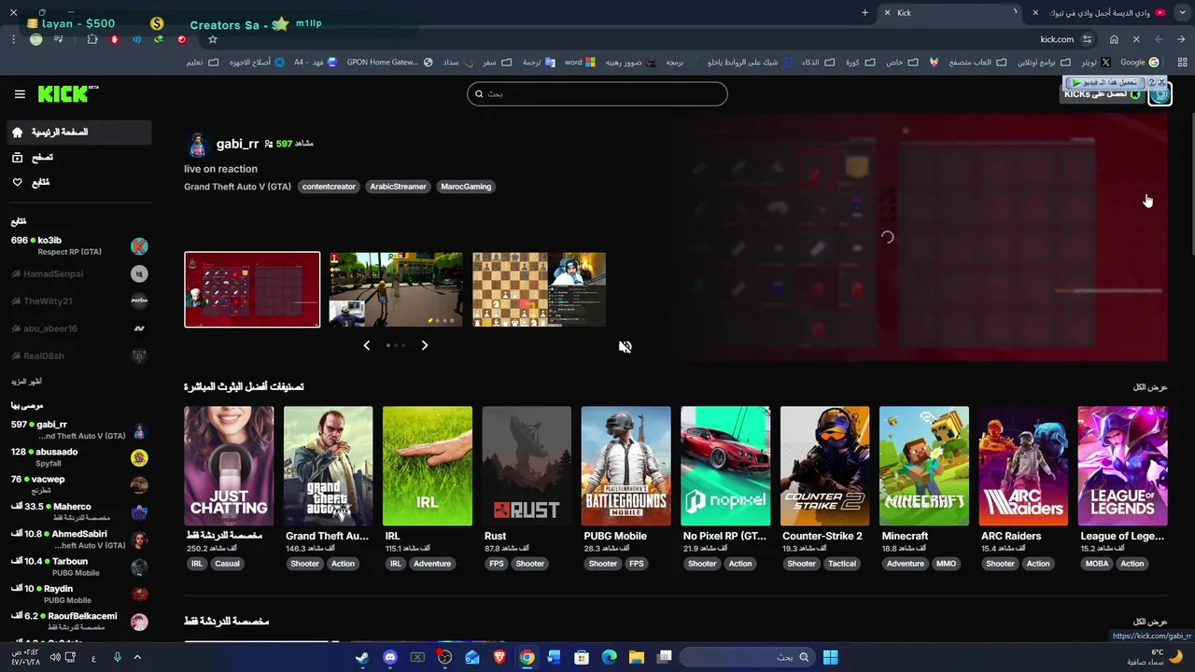Click view all for chat-only section
The image size is (1195, 672).
pyautogui.click(x=1150, y=622)
